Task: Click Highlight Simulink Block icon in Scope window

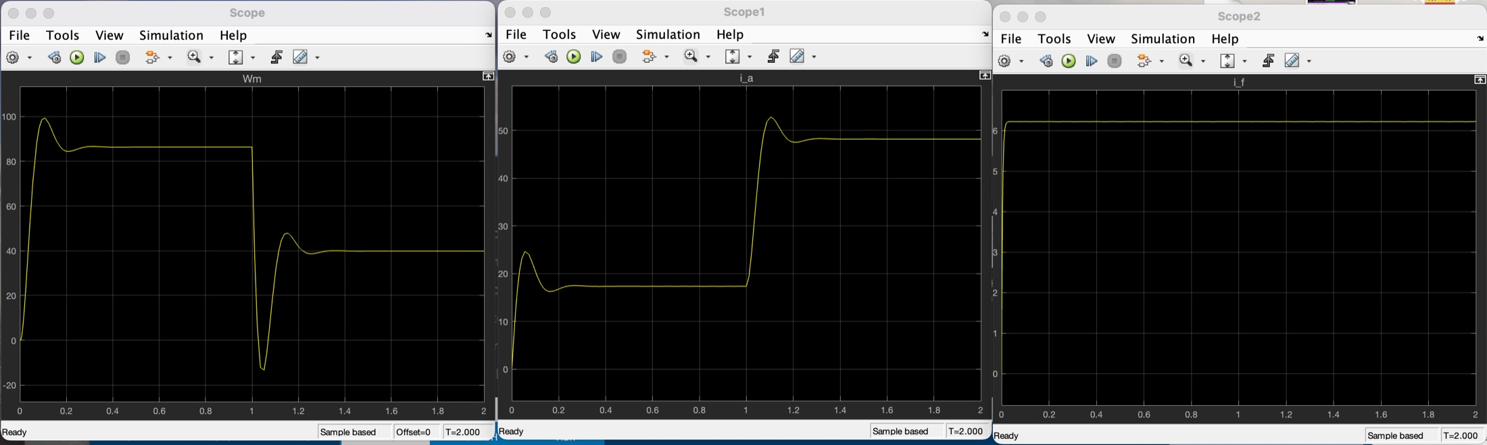Action: [153, 57]
